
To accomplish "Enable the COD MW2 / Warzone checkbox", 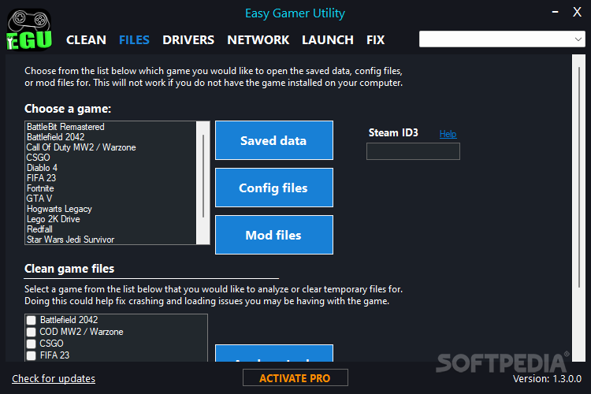I will point(32,332).
